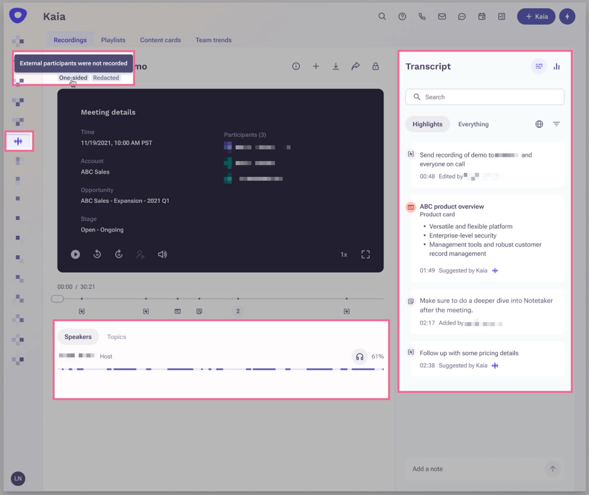Click the plus add icon above player

pyautogui.click(x=316, y=66)
